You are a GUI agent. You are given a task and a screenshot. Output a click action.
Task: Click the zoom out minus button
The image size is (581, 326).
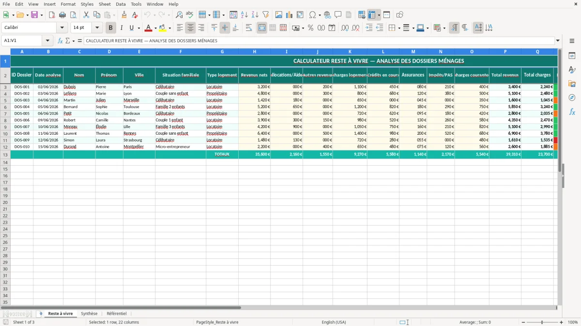(x=523, y=322)
